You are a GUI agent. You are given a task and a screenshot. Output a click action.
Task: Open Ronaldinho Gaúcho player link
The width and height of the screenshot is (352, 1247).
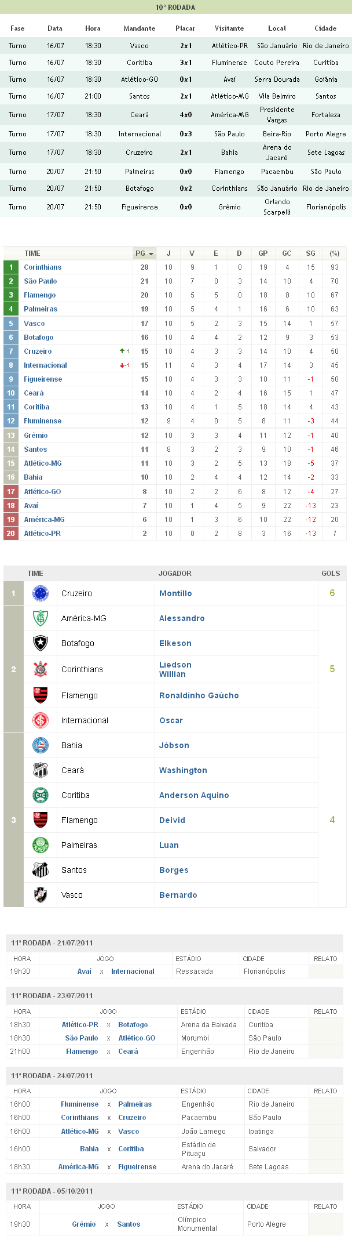[199, 695]
